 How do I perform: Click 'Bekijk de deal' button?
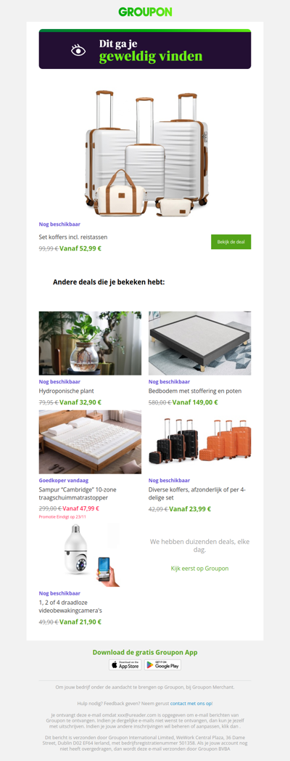pyautogui.click(x=231, y=242)
